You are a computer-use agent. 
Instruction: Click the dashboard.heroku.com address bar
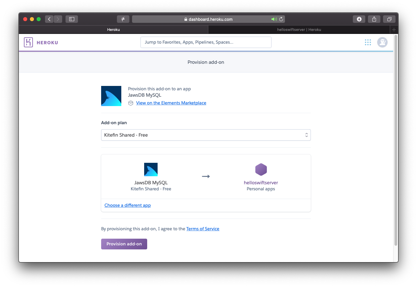tap(208, 19)
